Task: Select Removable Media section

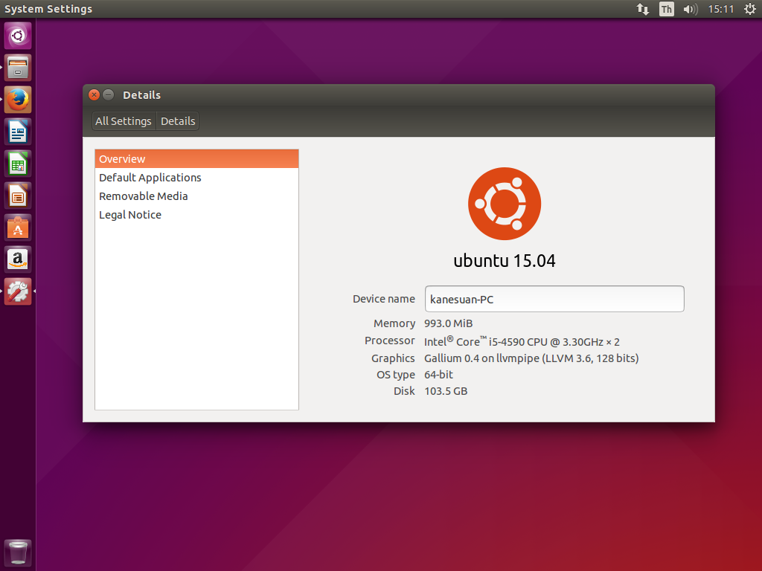Action: tap(196, 196)
